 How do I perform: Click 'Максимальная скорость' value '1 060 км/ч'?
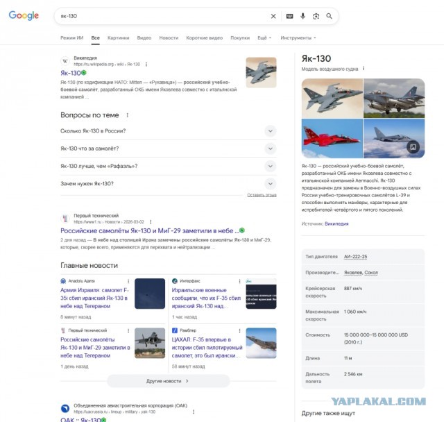(355, 312)
